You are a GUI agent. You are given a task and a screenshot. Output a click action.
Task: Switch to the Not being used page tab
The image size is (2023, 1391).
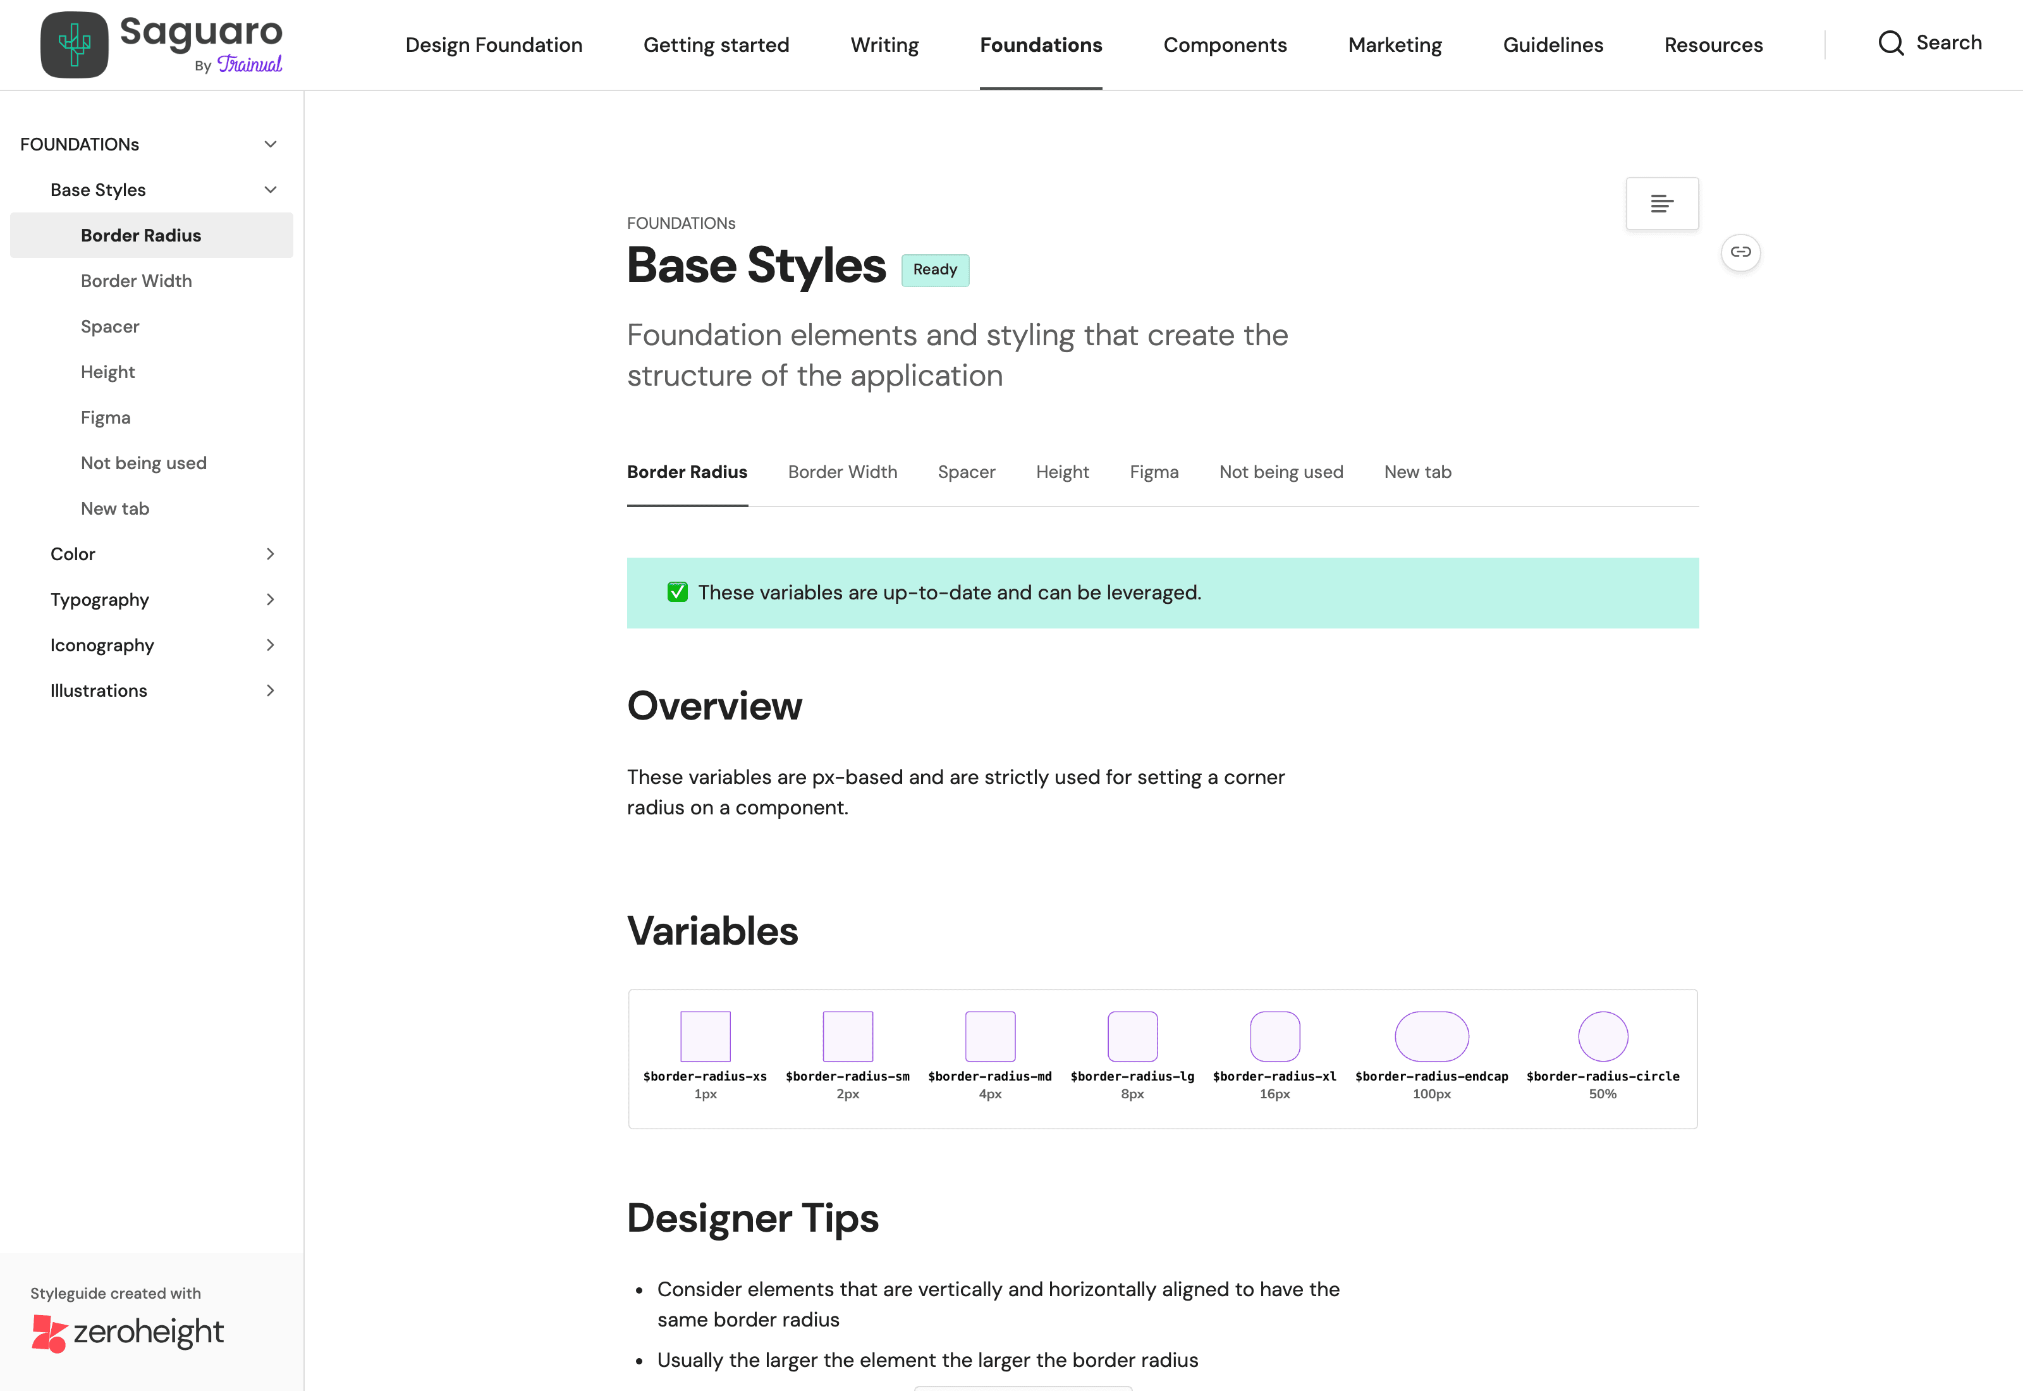point(1281,472)
